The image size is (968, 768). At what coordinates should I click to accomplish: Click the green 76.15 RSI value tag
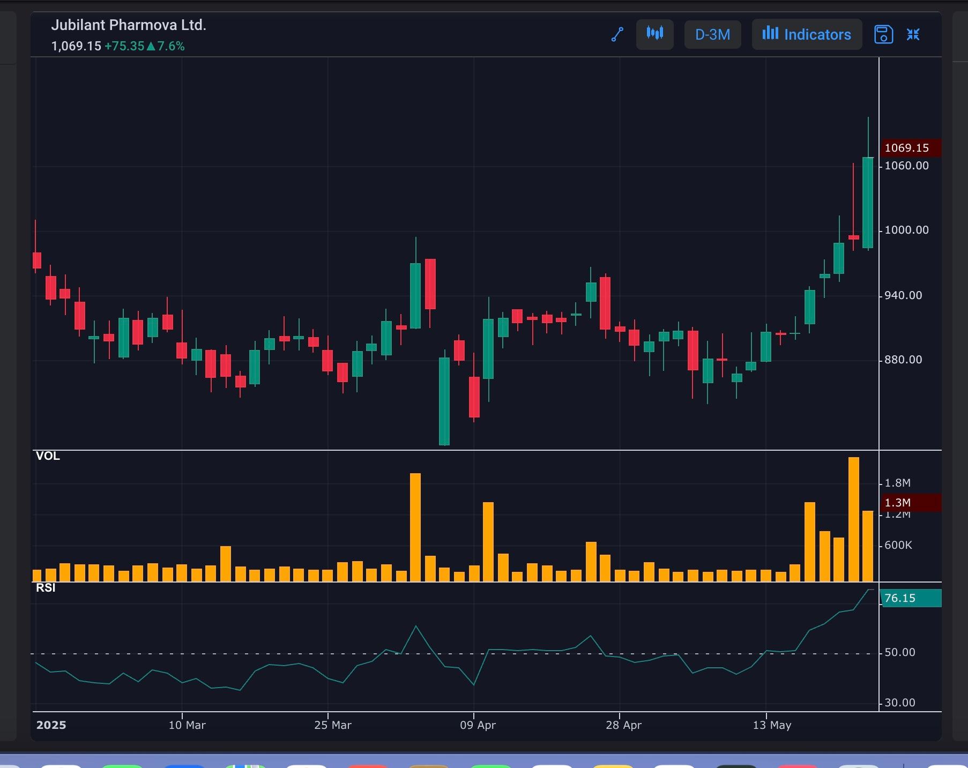click(x=911, y=598)
